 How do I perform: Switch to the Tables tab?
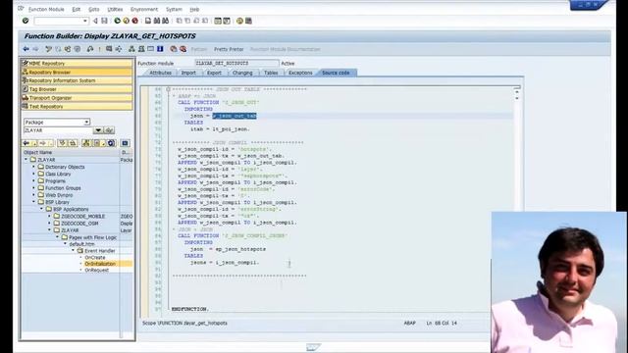click(271, 73)
